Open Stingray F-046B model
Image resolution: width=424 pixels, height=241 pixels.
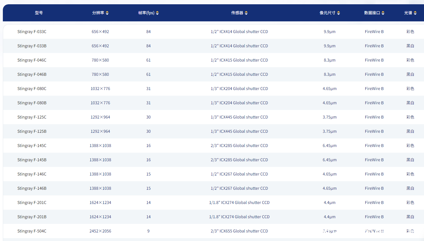point(32,74)
